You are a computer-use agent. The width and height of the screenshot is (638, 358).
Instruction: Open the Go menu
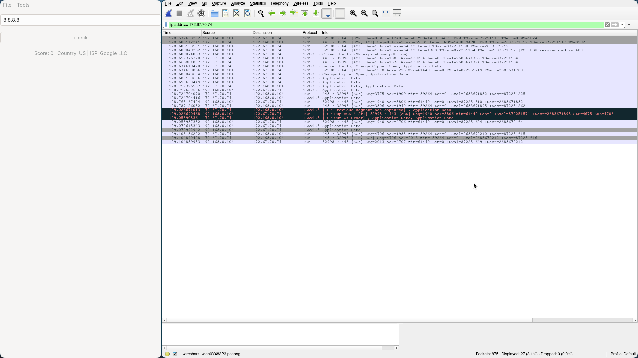pos(204,3)
